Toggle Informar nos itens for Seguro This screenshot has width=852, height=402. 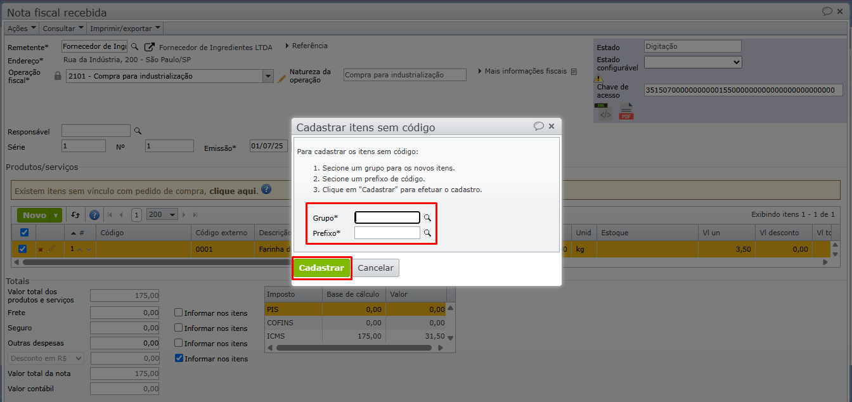point(179,328)
